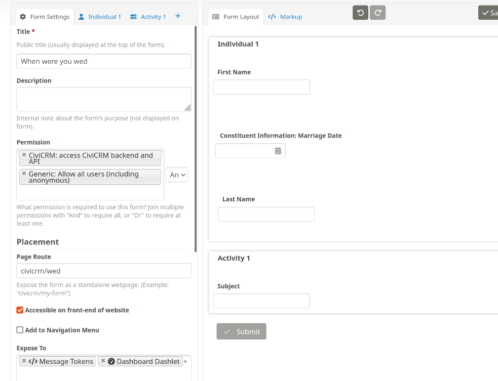The height and width of the screenshot is (381, 498).
Task: Uncheck Accessible on front-end of website
Action: click(x=20, y=310)
